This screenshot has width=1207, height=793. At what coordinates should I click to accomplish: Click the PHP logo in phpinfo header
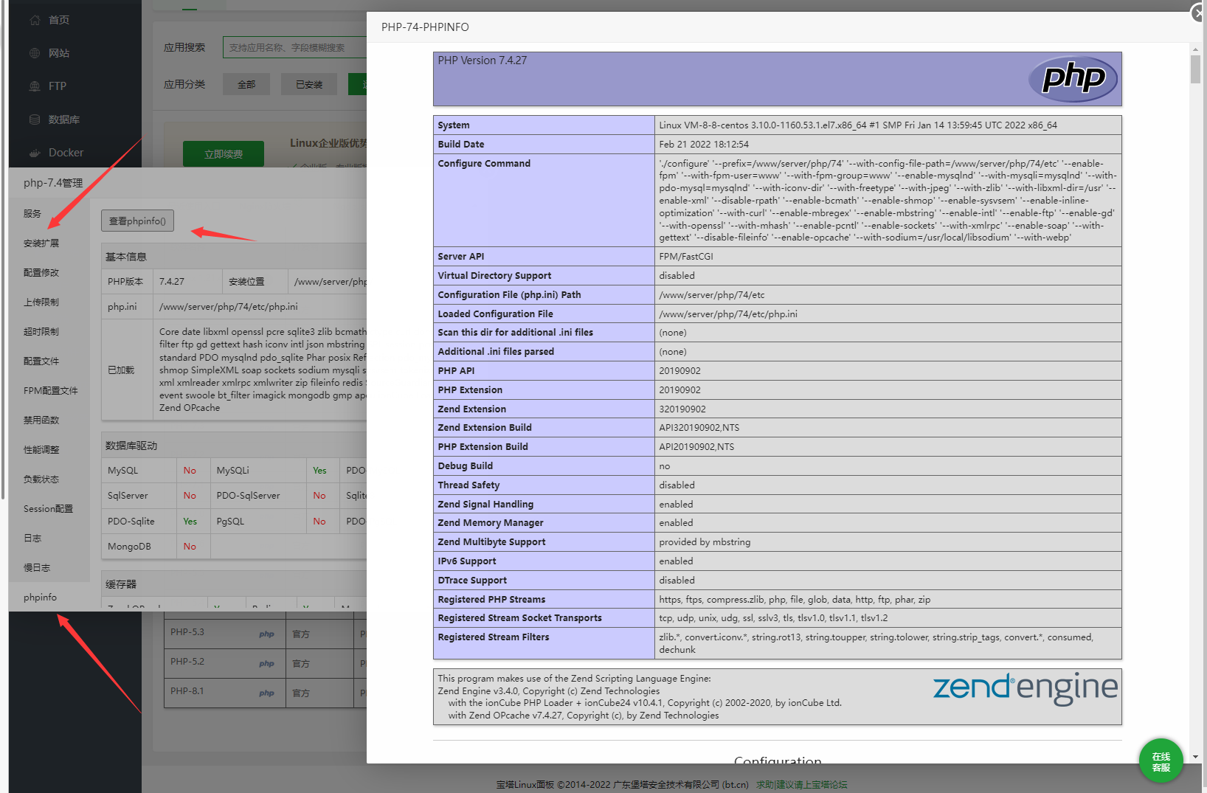point(1073,79)
